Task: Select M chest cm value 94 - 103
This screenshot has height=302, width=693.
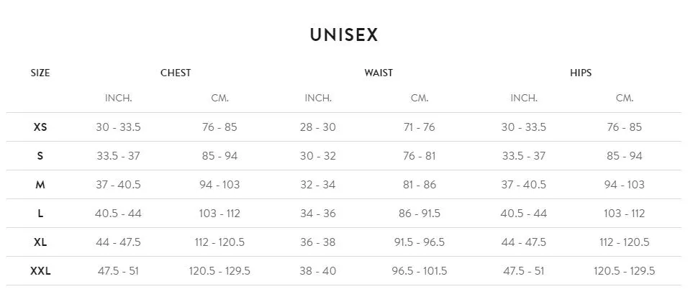Action: (x=219, y=185)
